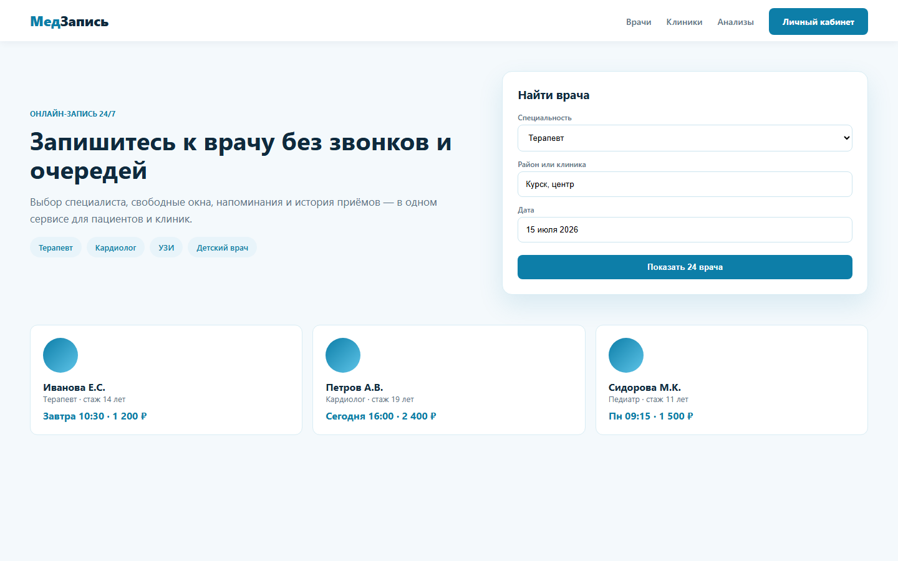Viewport: 898px width, 561px height.
Task: Click the Дата input field
Action: [x=685, y=230]
